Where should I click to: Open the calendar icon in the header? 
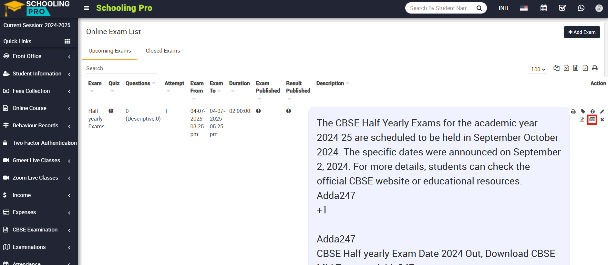tap(544, 8)
